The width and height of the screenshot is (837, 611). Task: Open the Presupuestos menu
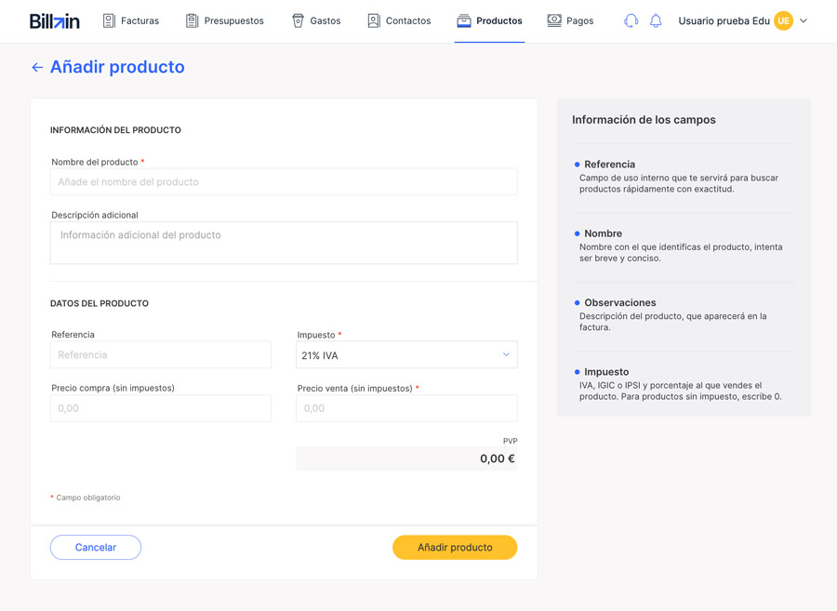(225, 20)
